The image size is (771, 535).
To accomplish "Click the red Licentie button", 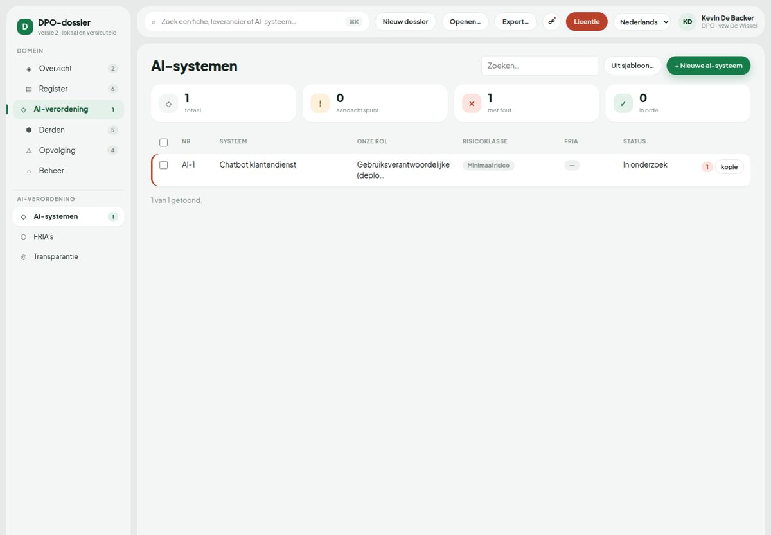I will pos(587,22).
